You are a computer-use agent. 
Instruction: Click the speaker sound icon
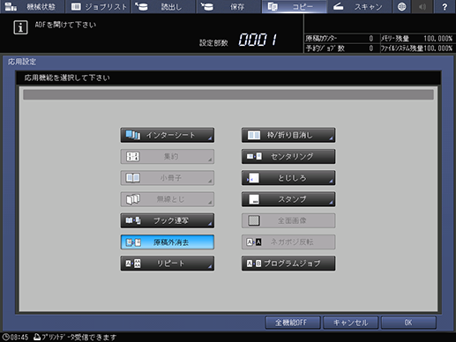click(422, 6)
